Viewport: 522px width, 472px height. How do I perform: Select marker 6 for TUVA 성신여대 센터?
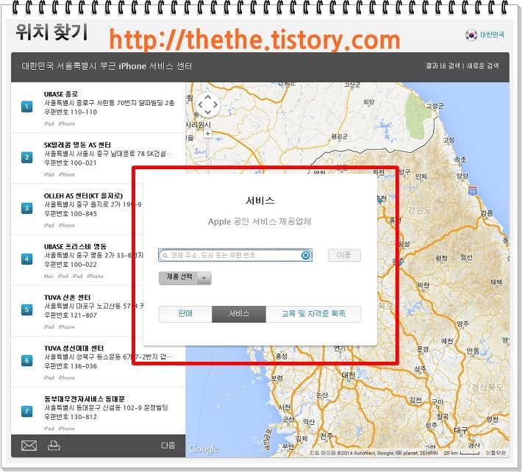click(27, 360)
